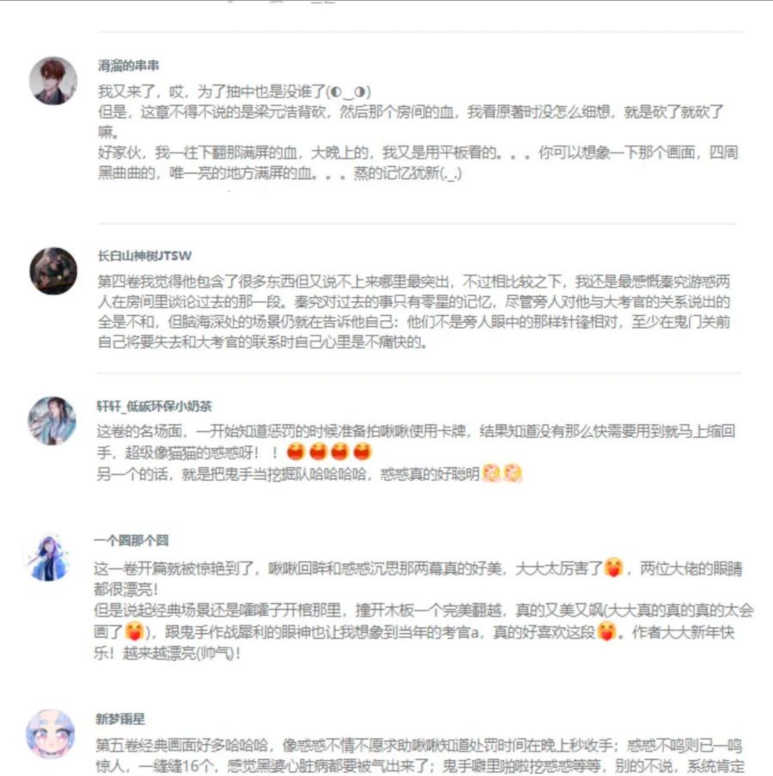Click the username 长白山神树JTSW
Screen dimensions: 773x776
(145, 256)
